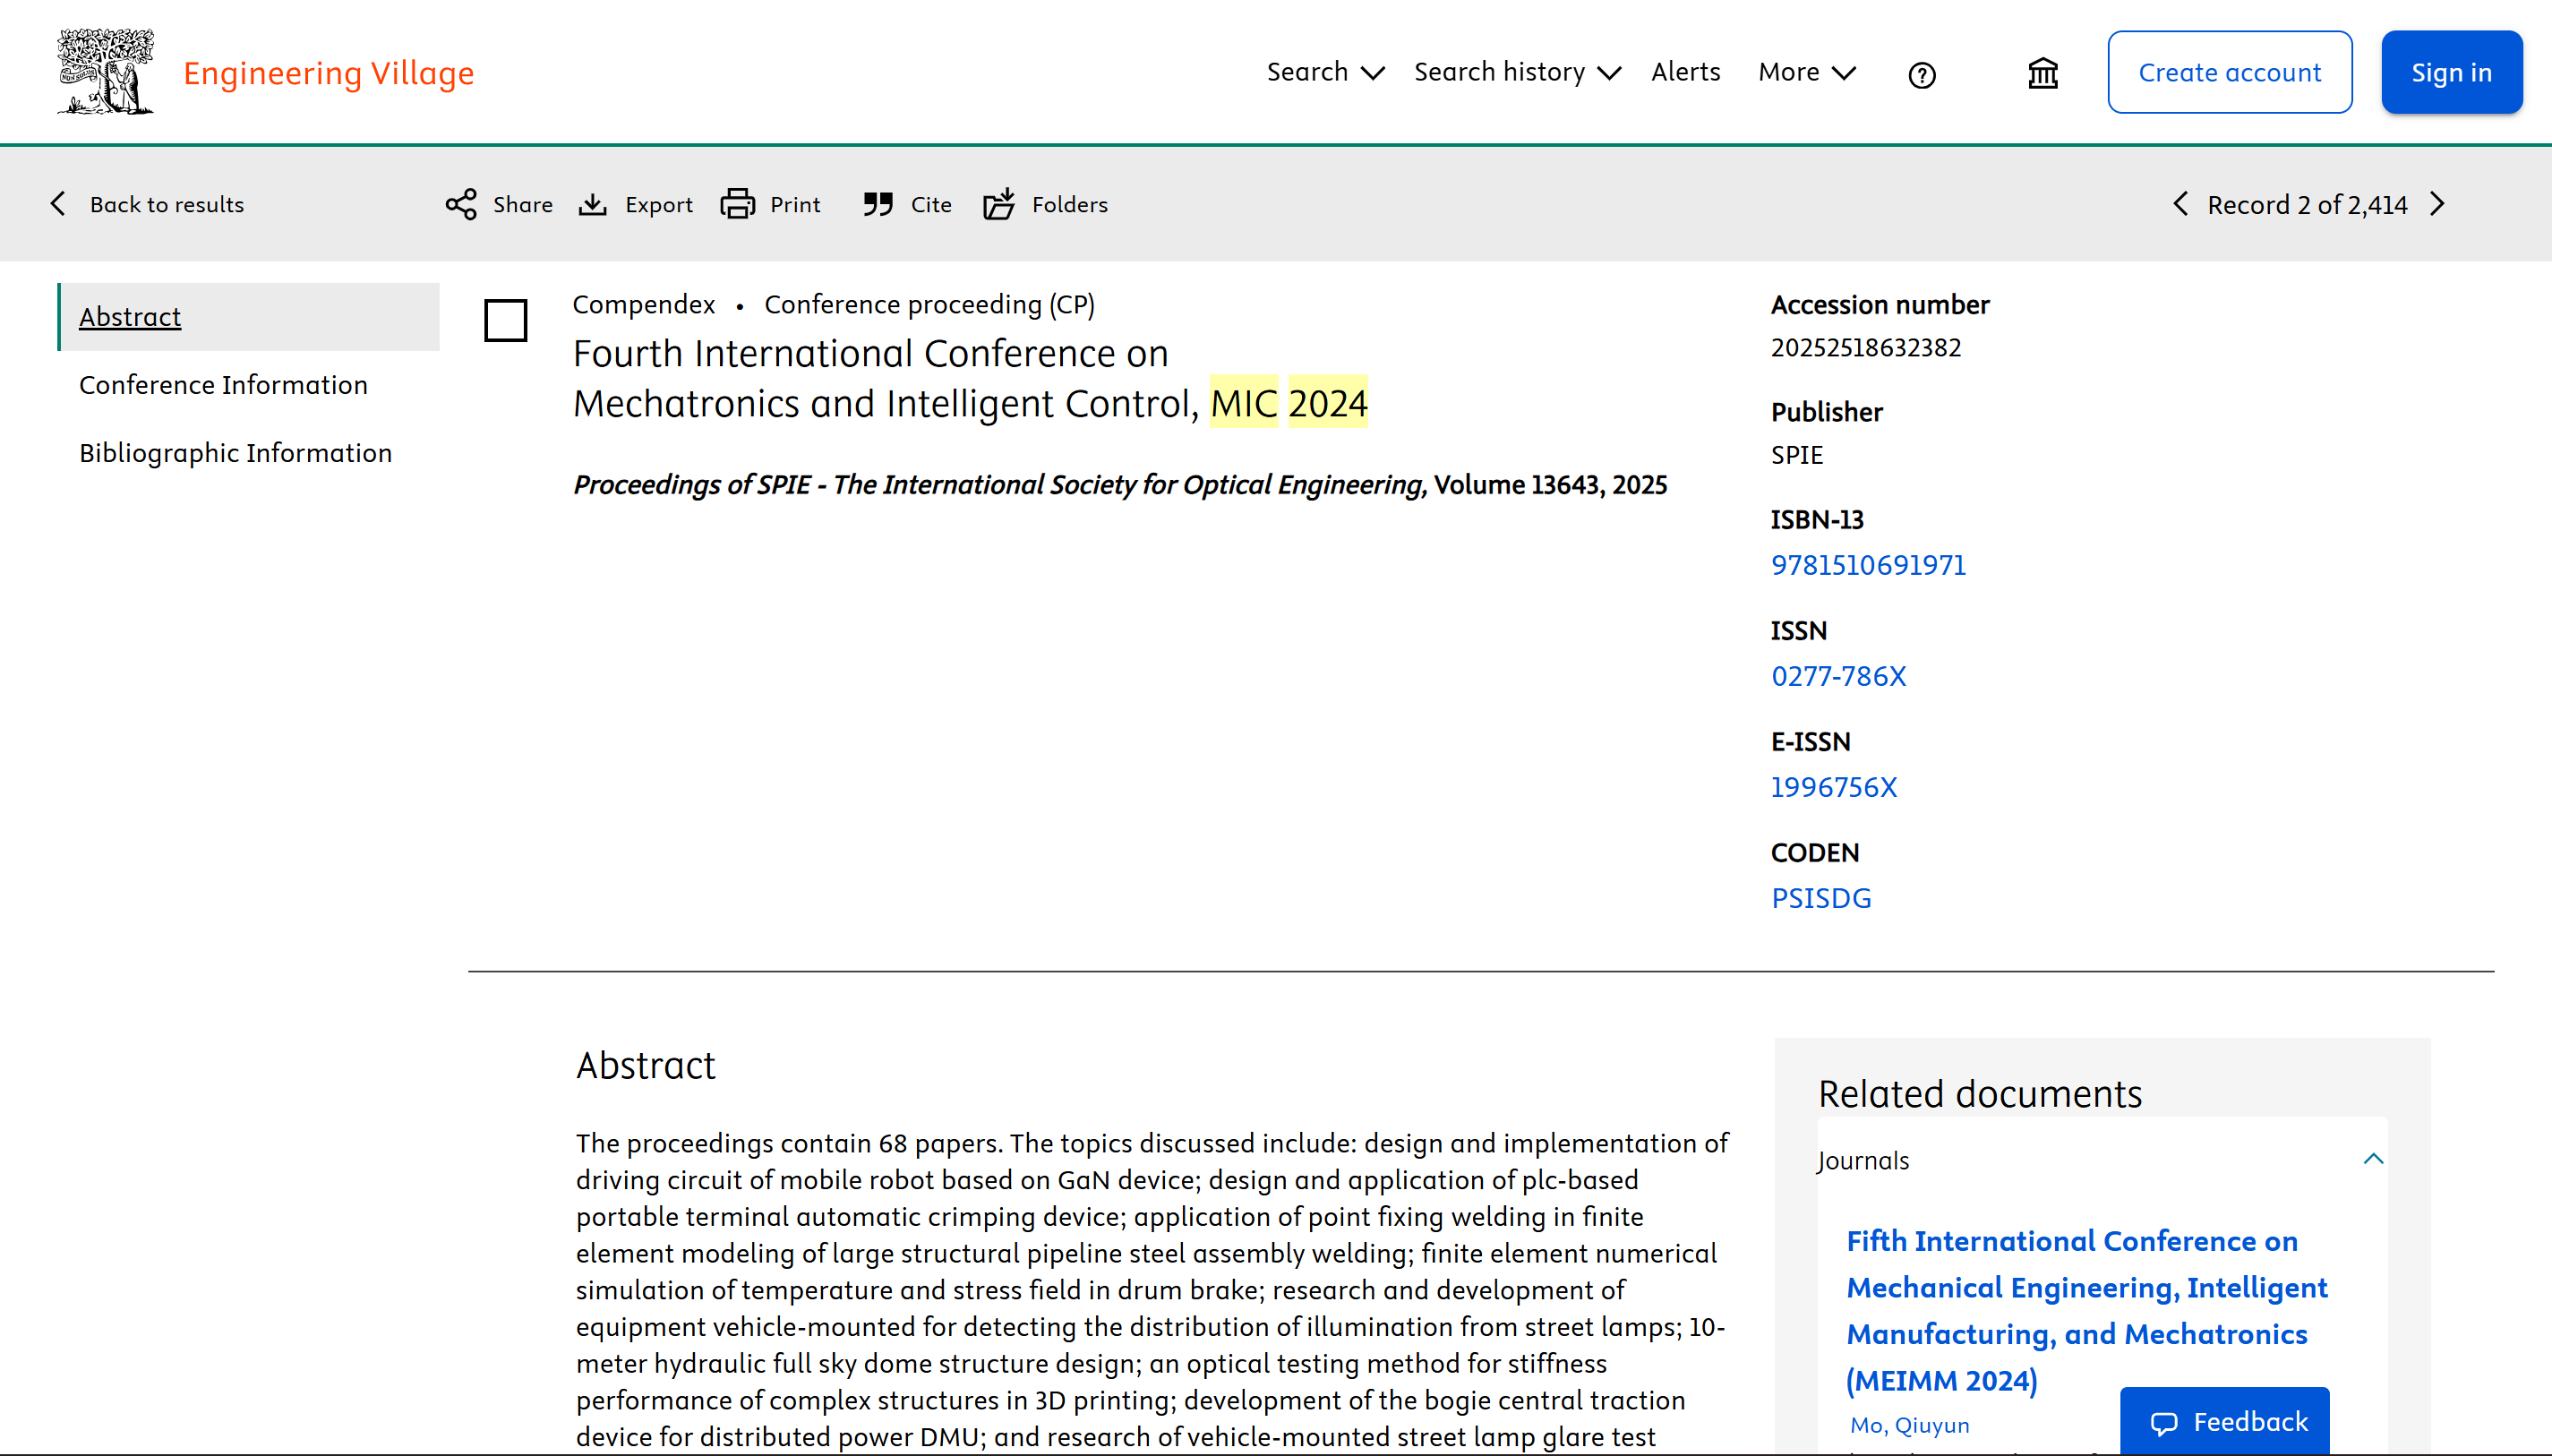The height and width of the screenshot is (1456, 2552).
Task: Collapse the Journals related documents section
Action: coord(2373,1159)
